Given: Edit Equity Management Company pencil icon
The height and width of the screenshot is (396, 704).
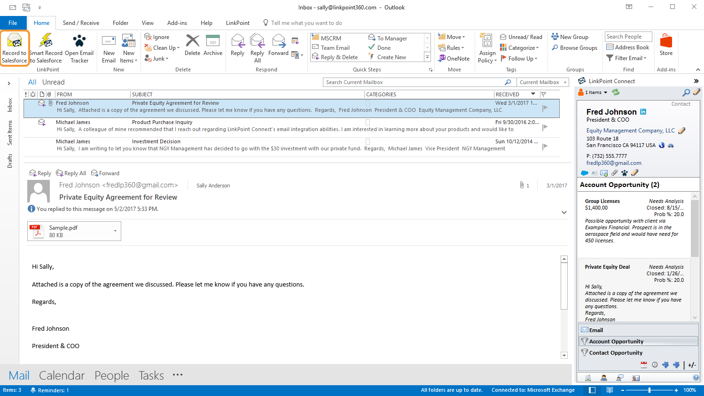Looking at the screenshot, I should click(681, 131).
